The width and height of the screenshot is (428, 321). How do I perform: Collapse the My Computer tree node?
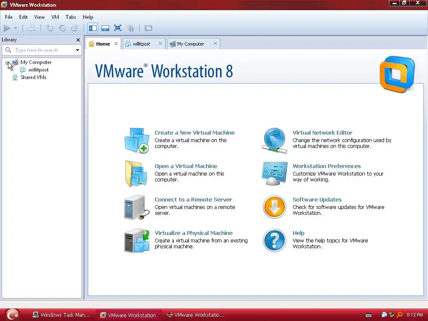pos(8,63)
